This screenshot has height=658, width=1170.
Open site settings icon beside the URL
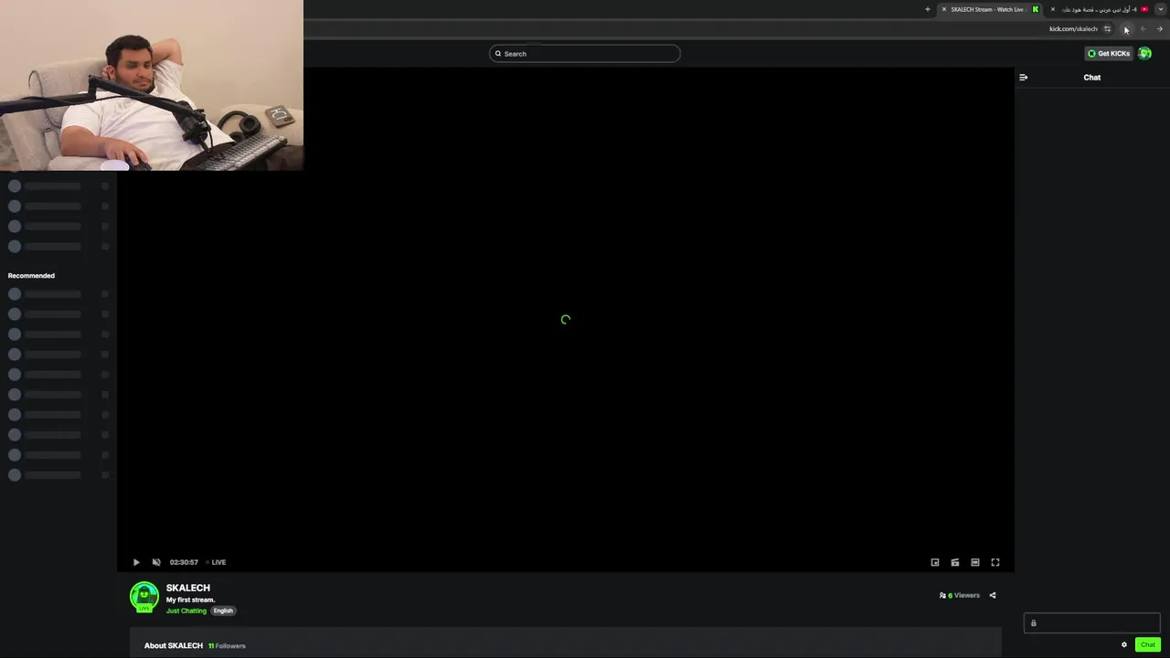click(x=1107, y=29)
